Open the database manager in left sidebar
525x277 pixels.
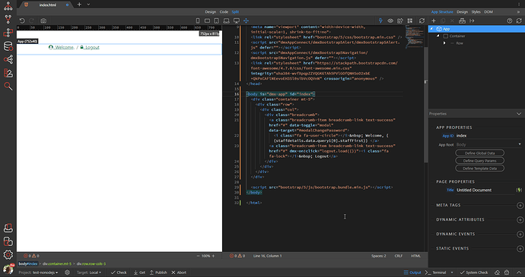(8, 46)
